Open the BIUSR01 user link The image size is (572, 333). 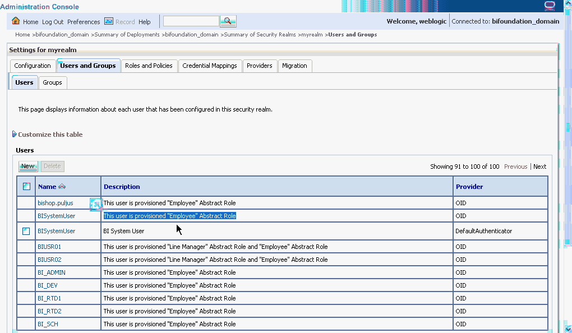coord(48,246)
